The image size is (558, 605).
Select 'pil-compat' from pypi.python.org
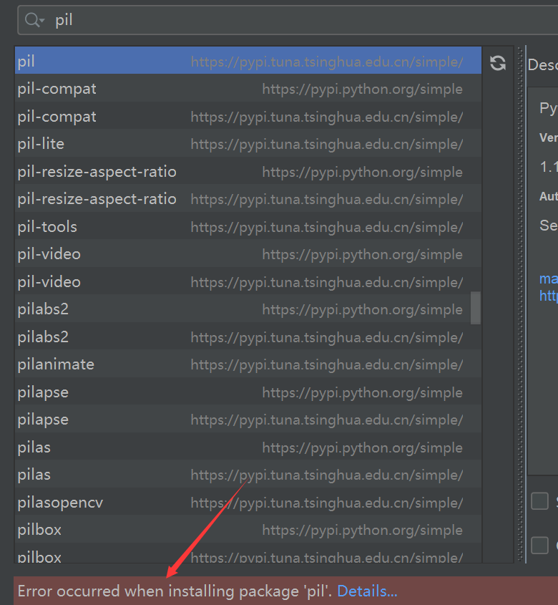[x=248, y=88]
